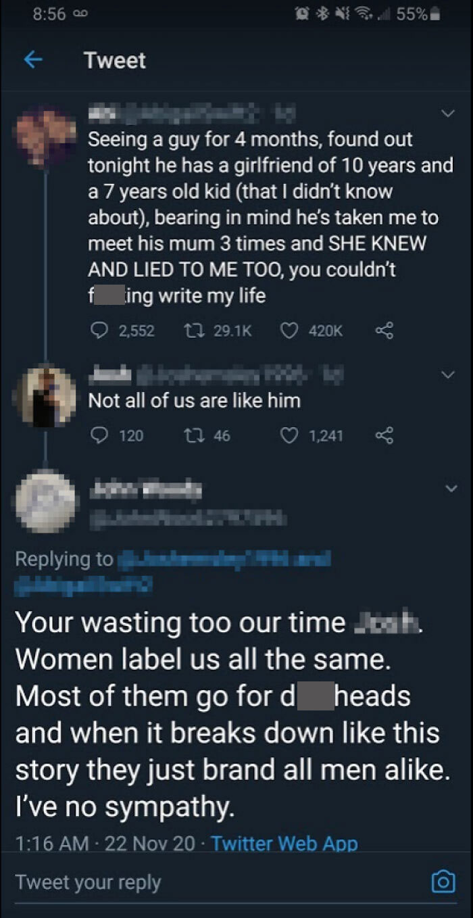Share the 'Not all of us' reply
The width and height of the screenshot is (473, 918).
point(385,435)
